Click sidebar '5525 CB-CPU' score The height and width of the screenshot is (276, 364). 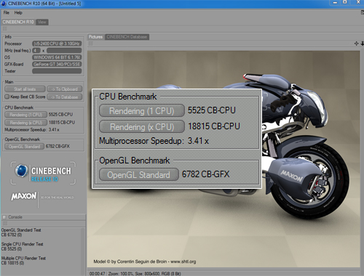(60, 115)
